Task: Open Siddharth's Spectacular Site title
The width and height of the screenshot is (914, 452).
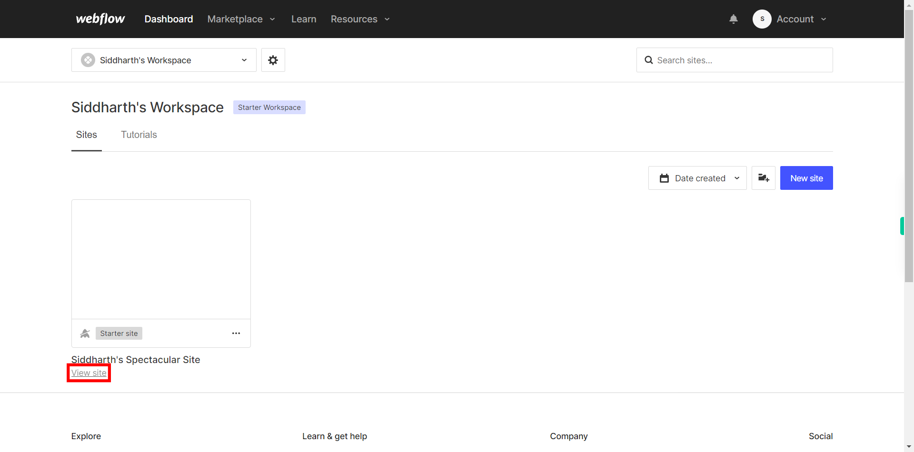Action: [136, 360]
